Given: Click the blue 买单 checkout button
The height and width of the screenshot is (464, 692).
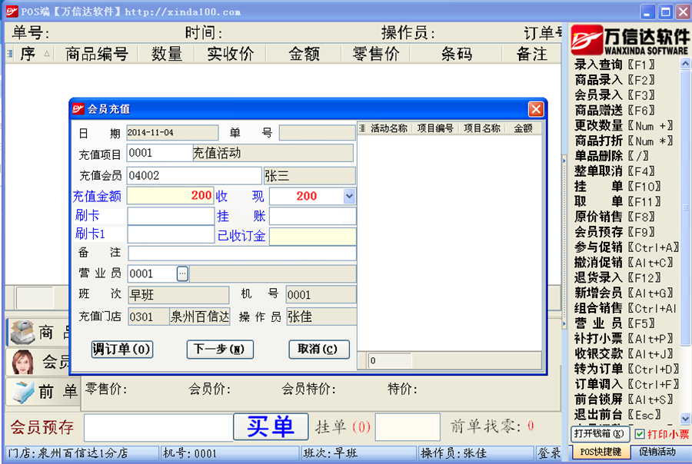Looking at the screenshot, I should click(x=271, y=426).
